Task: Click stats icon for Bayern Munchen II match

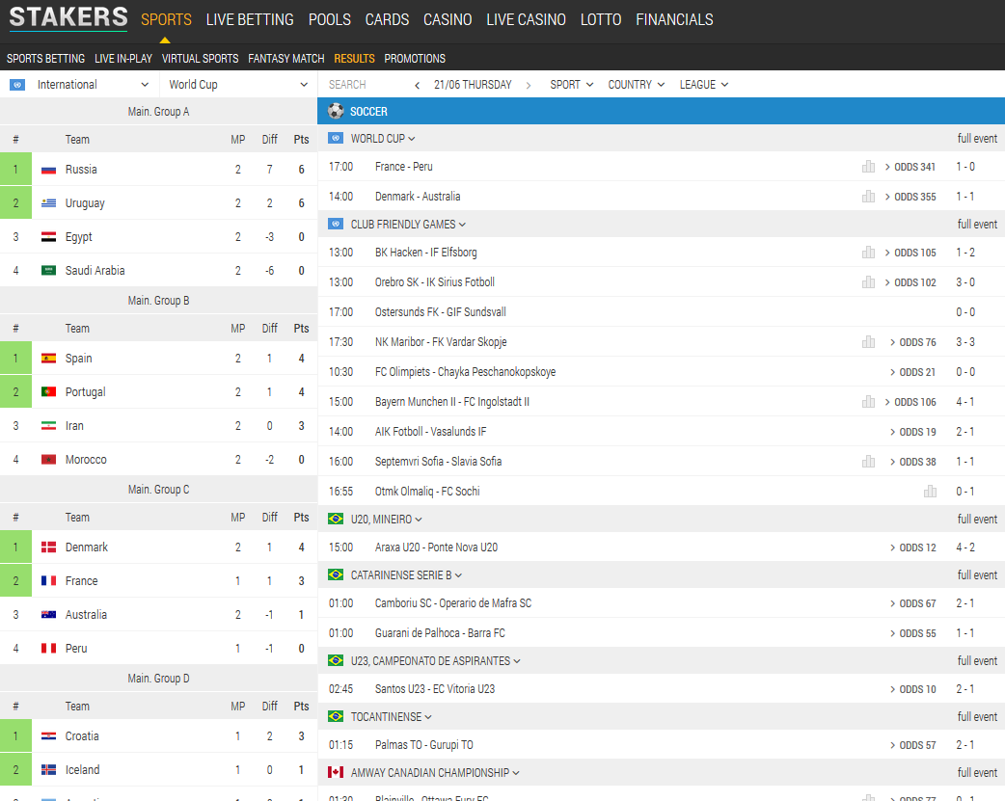Action: click(x=868, y=402)
